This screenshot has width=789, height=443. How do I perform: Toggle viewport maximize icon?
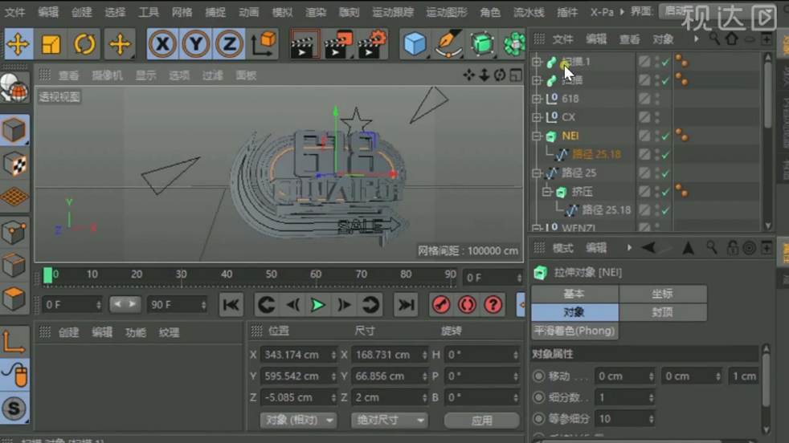click(516, 75)
